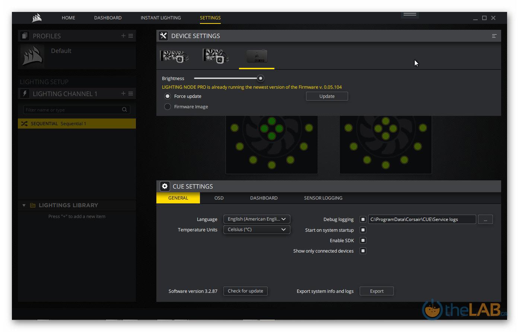
Task: Click the Software version 3.2.87 text
Action: (193, 291)
